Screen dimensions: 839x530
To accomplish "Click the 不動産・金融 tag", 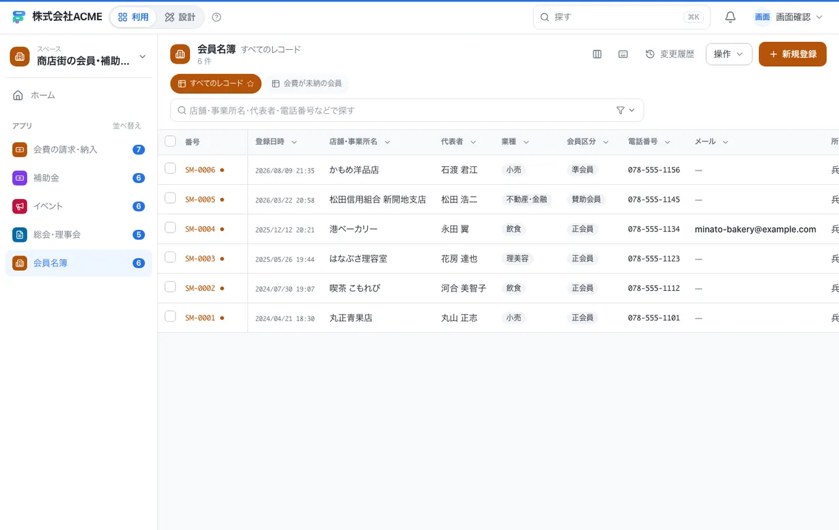I will click(x=526, y=199).
